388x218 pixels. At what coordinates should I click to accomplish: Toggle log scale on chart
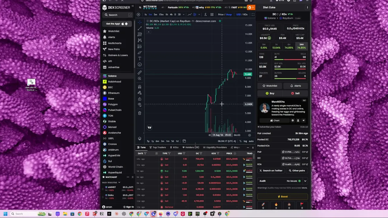[245, 141]
